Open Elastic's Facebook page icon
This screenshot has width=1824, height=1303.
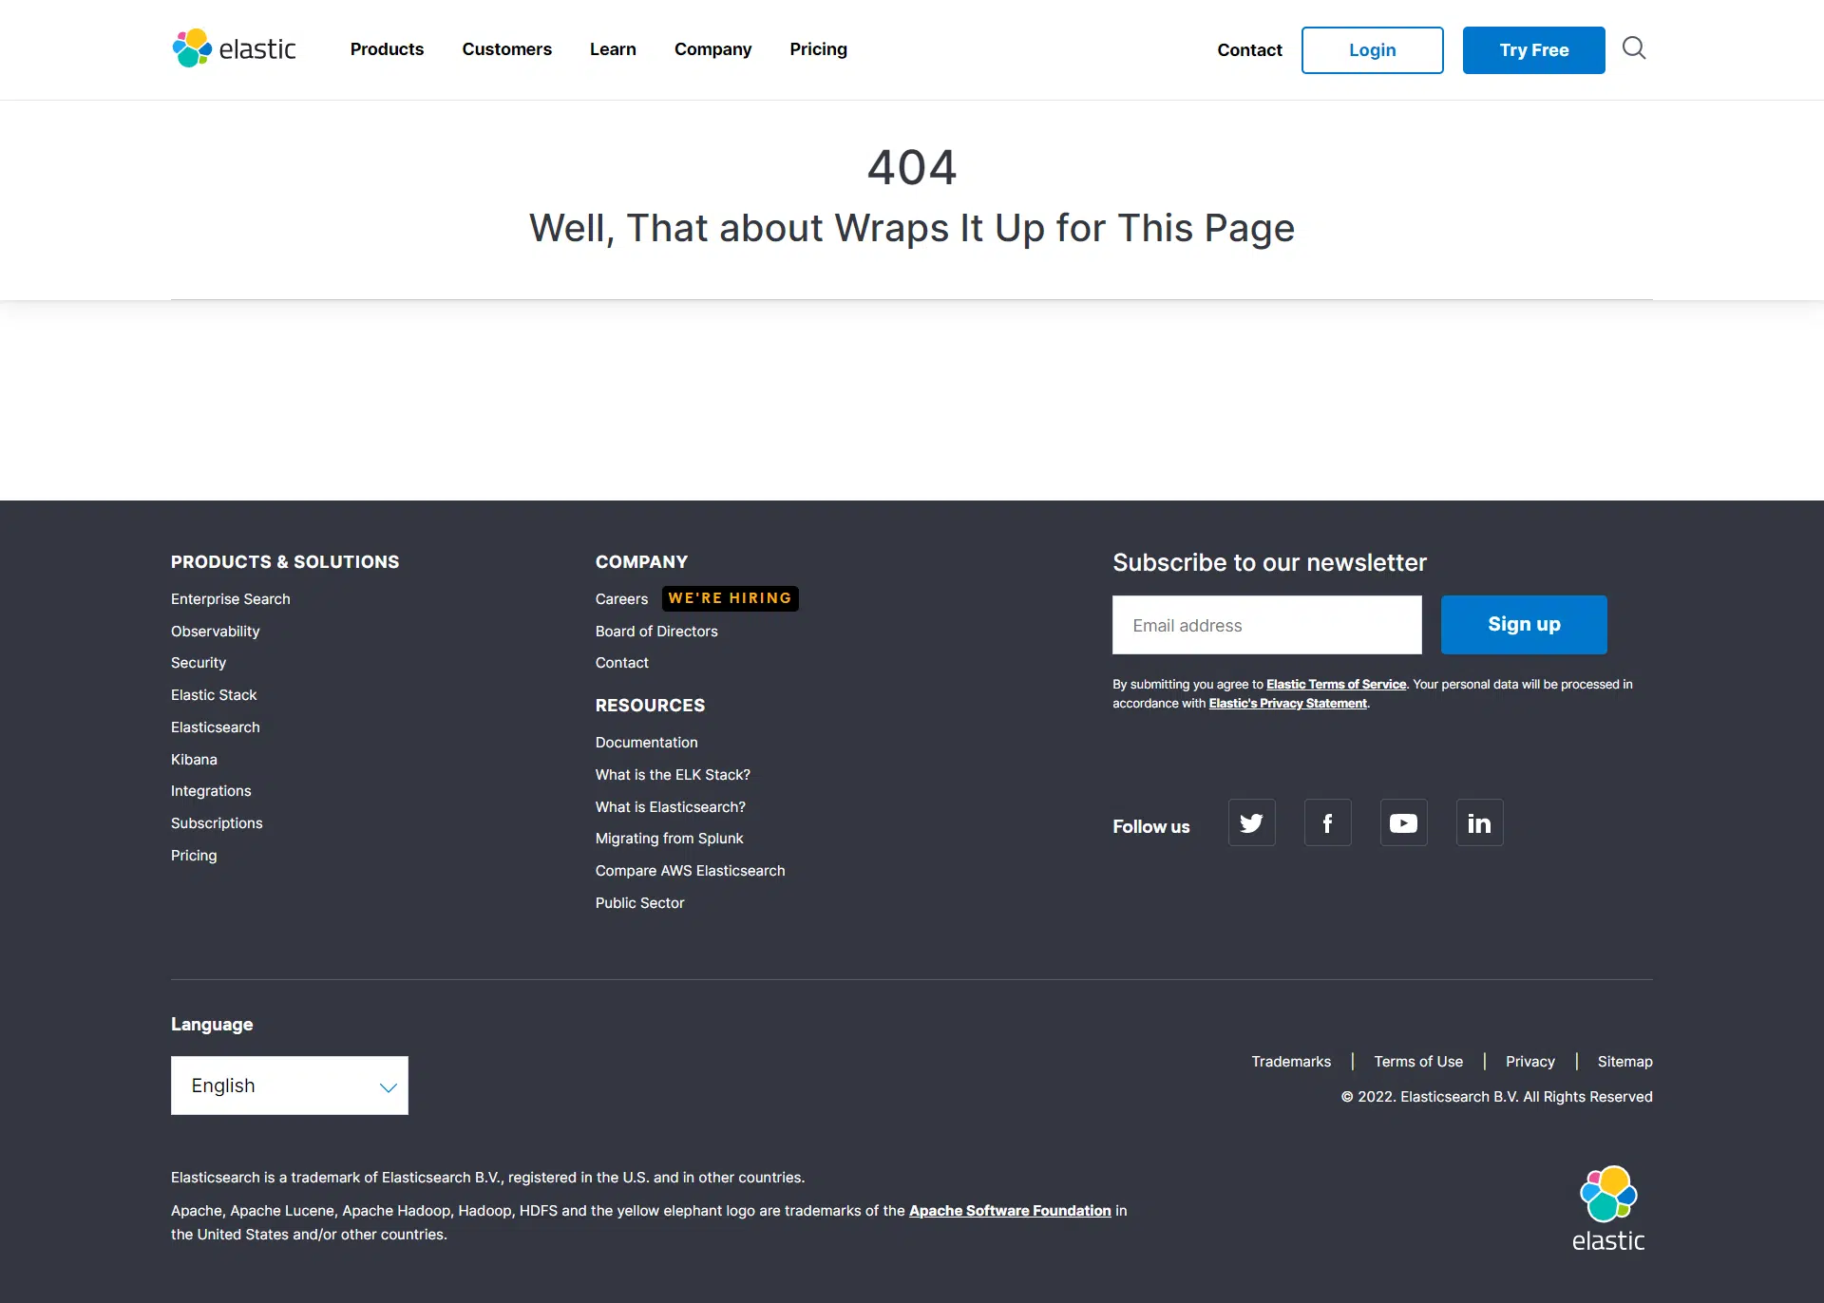click(x=1327, y=822)
